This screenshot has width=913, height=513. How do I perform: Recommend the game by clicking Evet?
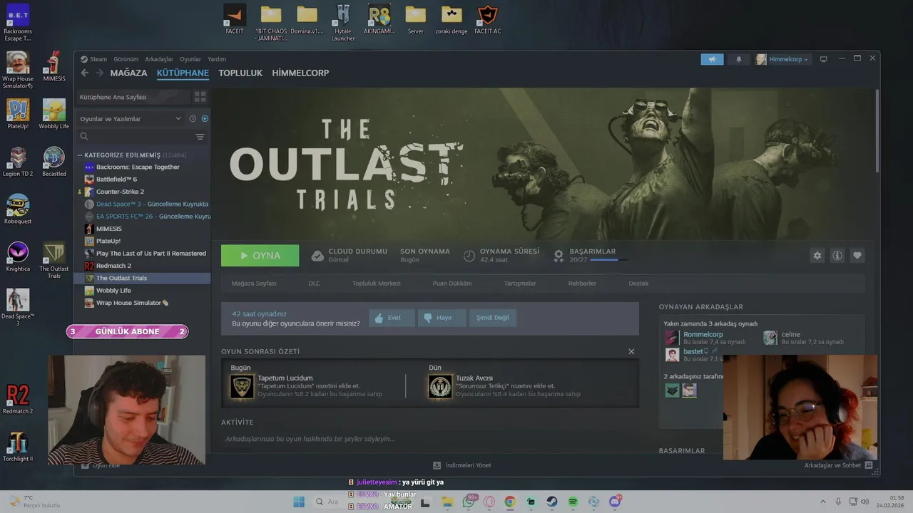(x=392, y=318)
